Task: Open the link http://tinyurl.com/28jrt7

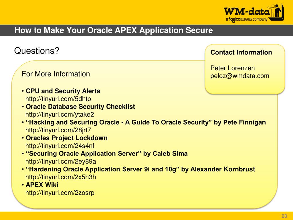Action: (58, 130)
